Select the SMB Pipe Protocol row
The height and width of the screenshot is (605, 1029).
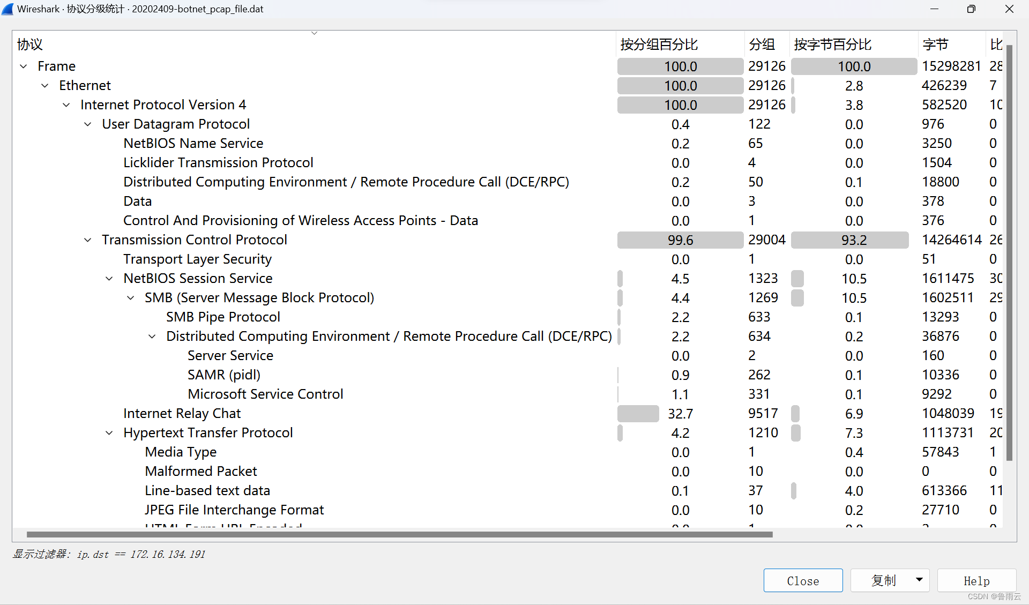click(x=508, y=317)
